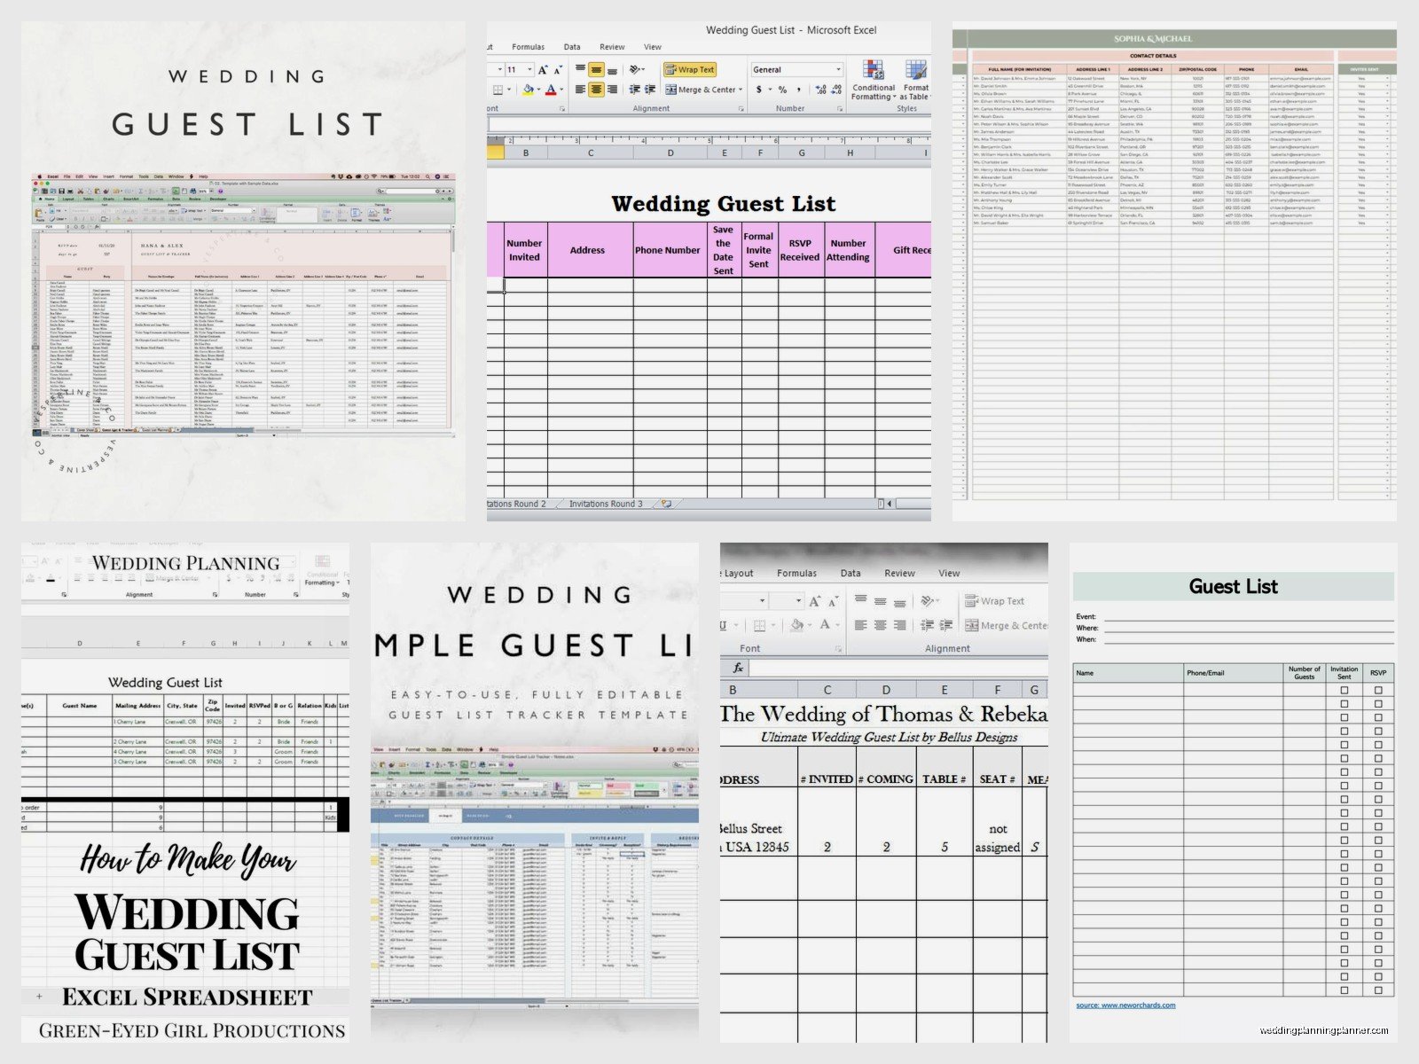Viewport: 1419px width, 1064px height.
Task: Select column D header in Wedding Guest List sheet
Action: pos(670,153)
